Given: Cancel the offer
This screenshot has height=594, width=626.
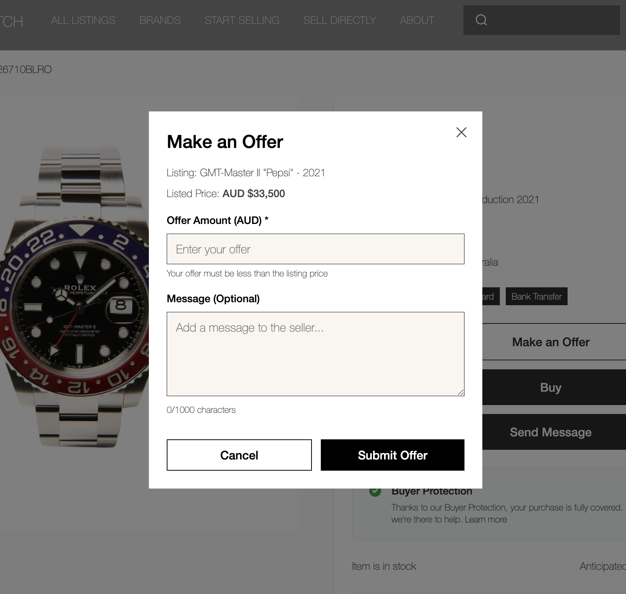Looking at the screenshot, I should (x=239, y=455).
